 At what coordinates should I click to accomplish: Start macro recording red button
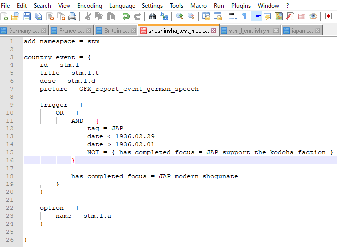coord(328,16)
